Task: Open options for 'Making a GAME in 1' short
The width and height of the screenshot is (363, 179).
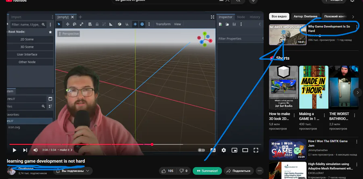Action: pyautogui.click(x=324, y=115)
